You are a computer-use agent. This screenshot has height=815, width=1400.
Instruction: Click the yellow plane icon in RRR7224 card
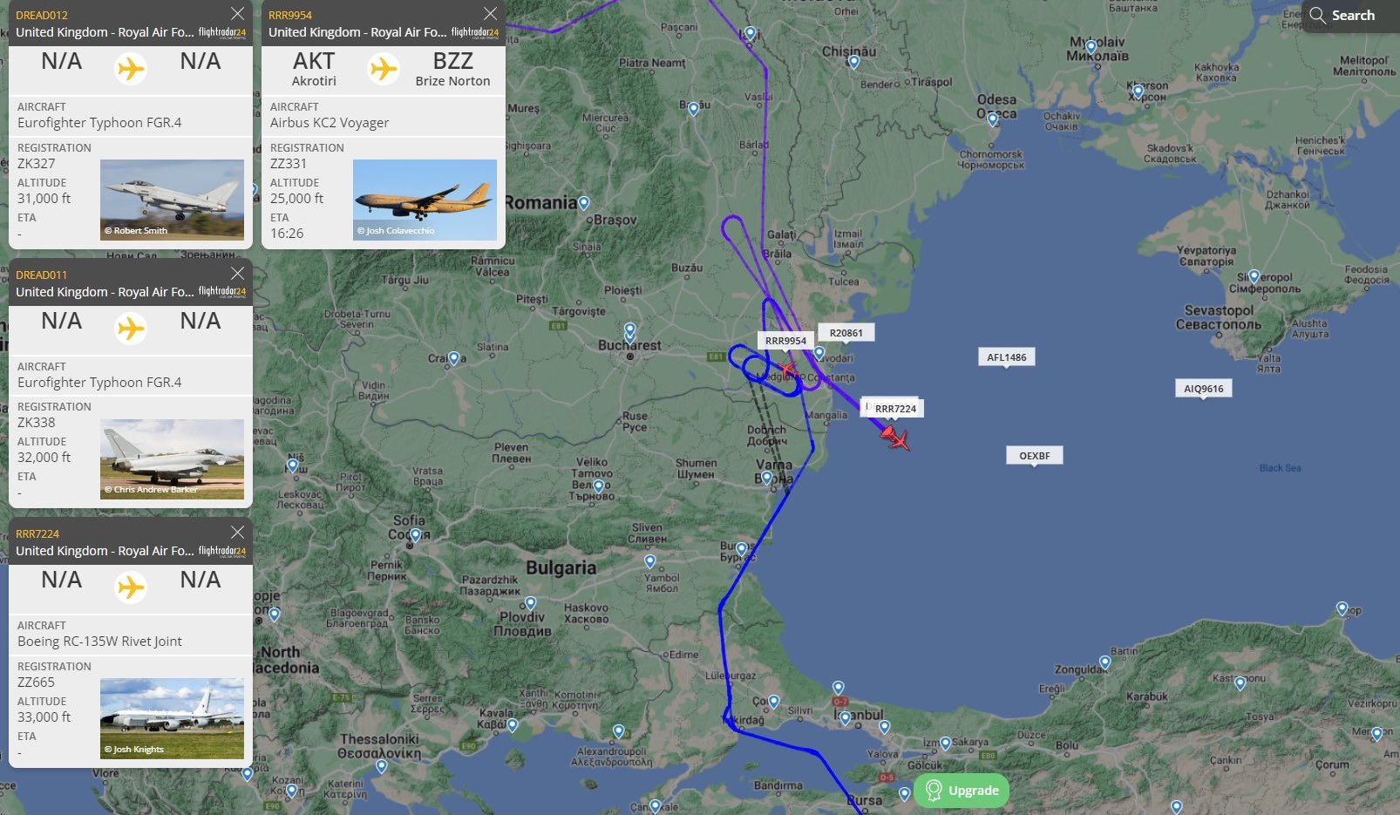click(131, 587)
